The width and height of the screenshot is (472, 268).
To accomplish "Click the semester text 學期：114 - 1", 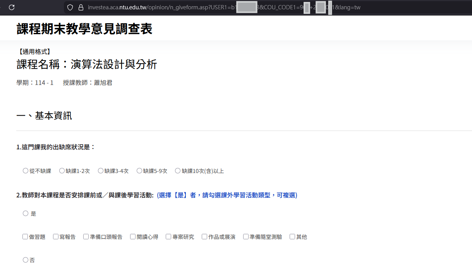I will 35,83.
